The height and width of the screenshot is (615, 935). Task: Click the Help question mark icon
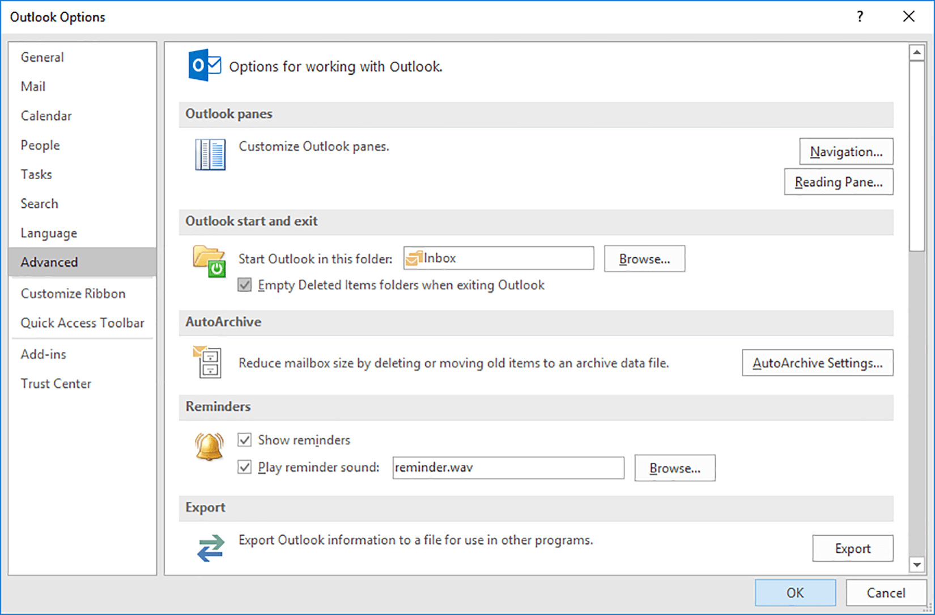pos(860,17)
